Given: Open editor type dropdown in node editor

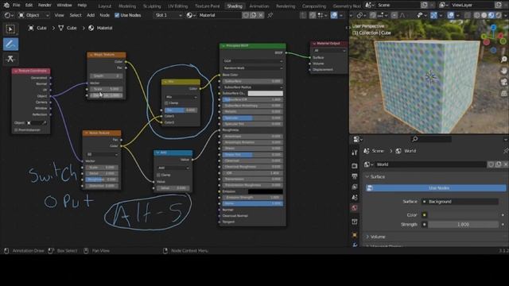Looking at the screenshot, I should [8, 15].
